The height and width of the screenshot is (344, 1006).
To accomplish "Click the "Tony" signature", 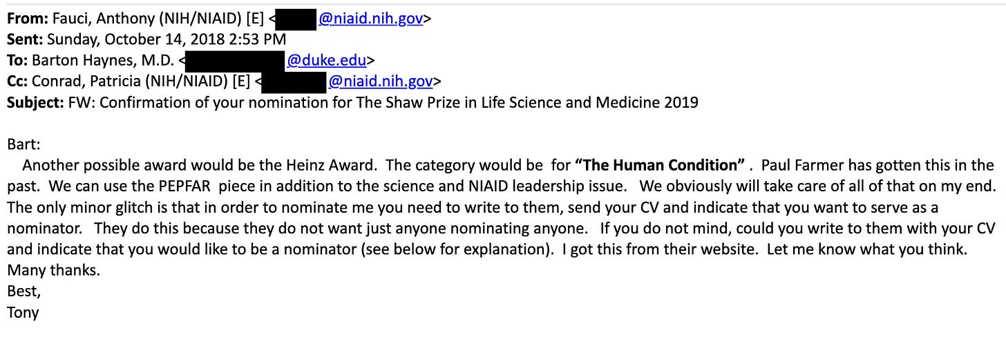I will (x=23, y=312).
